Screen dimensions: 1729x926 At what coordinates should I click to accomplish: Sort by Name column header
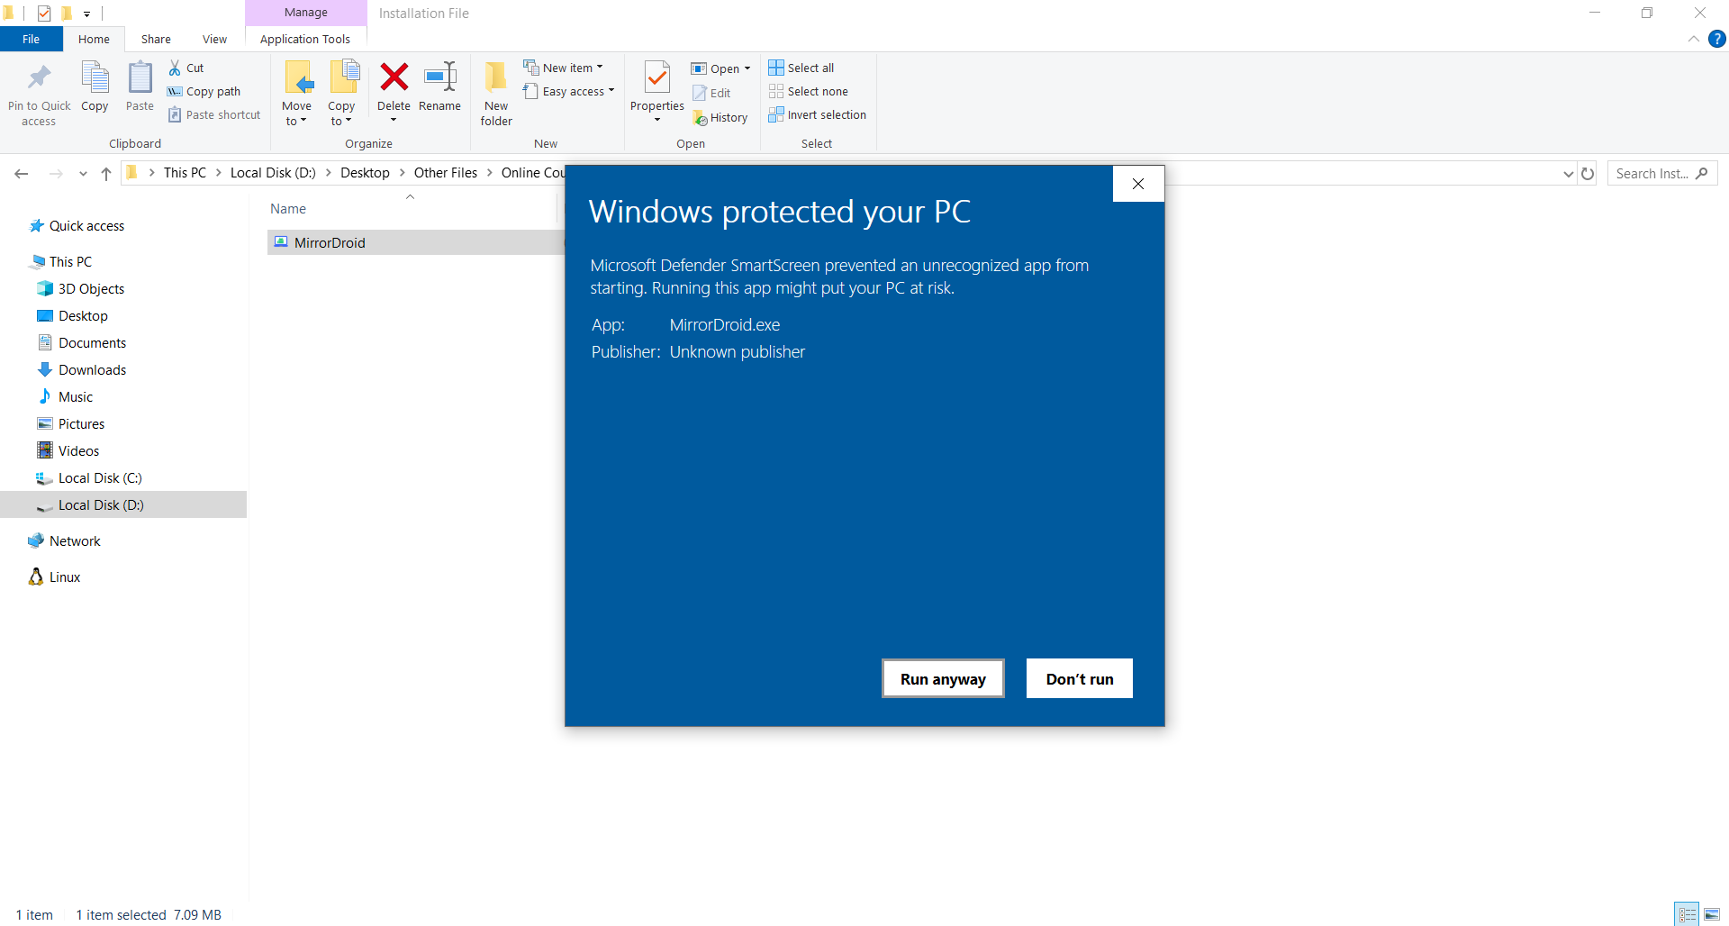click(288, 208)
